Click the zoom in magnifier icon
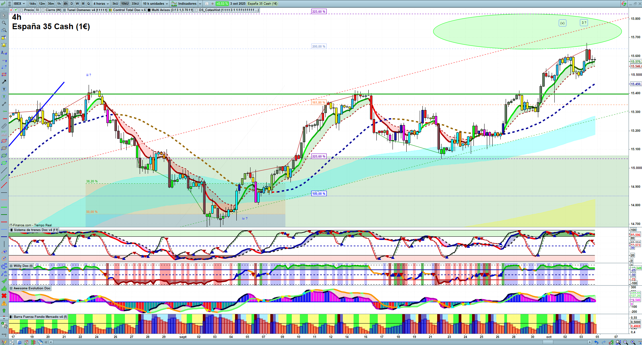642x345 pixels. [633, 342]
